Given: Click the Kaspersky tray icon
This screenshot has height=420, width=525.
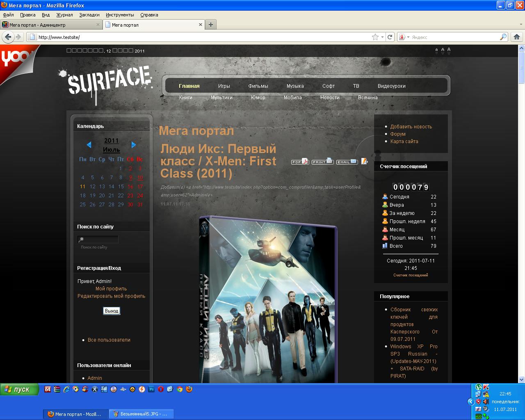Looking at the screenshot, I should (x=486, y=387).
